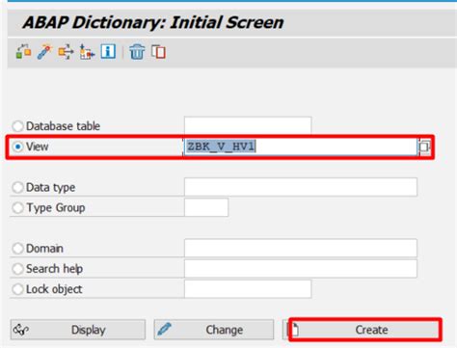457x348 pixels.
Task: Click the Display button
Action: (x=78, y=330)
